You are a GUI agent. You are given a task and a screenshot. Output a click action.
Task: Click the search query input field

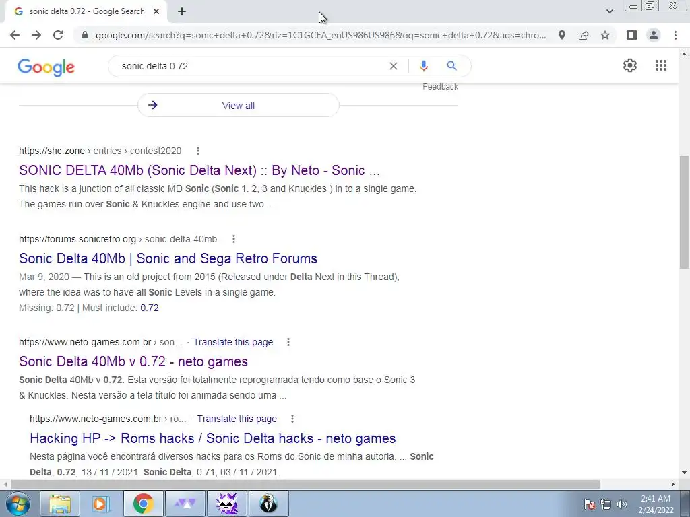(x=251, y=66)
